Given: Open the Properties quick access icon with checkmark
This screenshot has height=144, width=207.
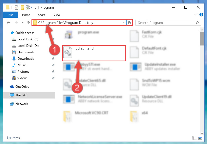Looking at the screenshot, I should pos(16,7).
